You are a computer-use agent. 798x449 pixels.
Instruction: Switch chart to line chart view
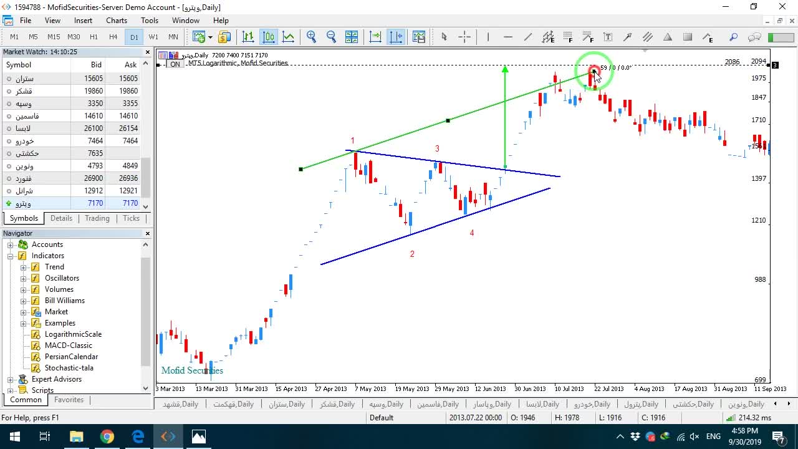(x=288, y=37)
